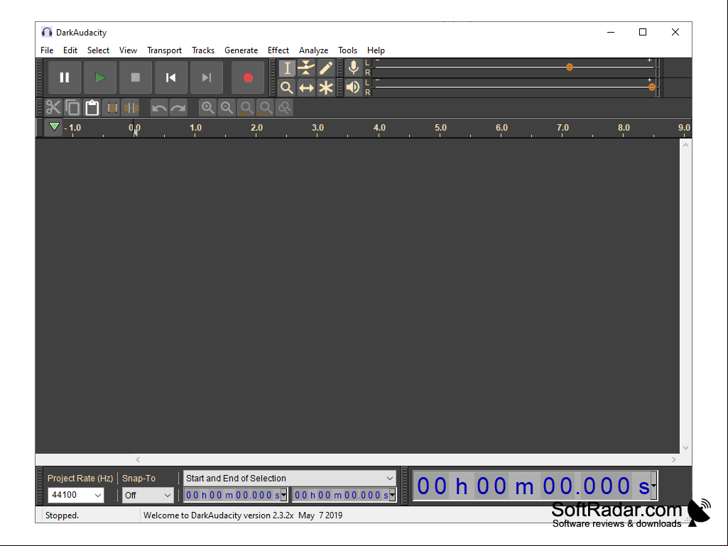Open the Help menu
The image size is (728, 546).
coord(376,50)
